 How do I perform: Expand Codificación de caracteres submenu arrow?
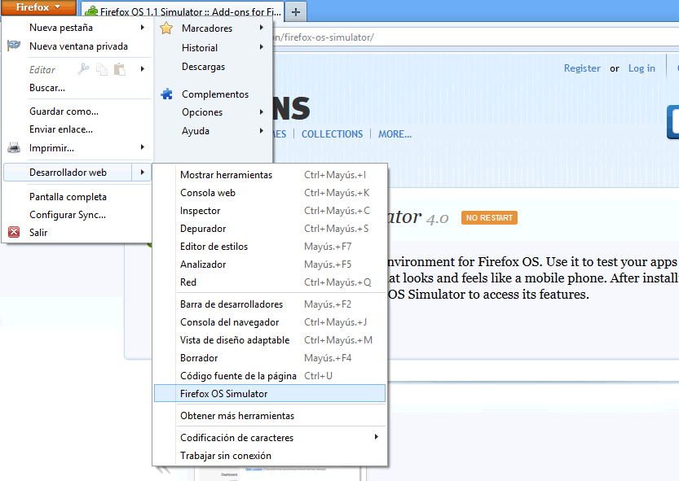tap(377, 437)
